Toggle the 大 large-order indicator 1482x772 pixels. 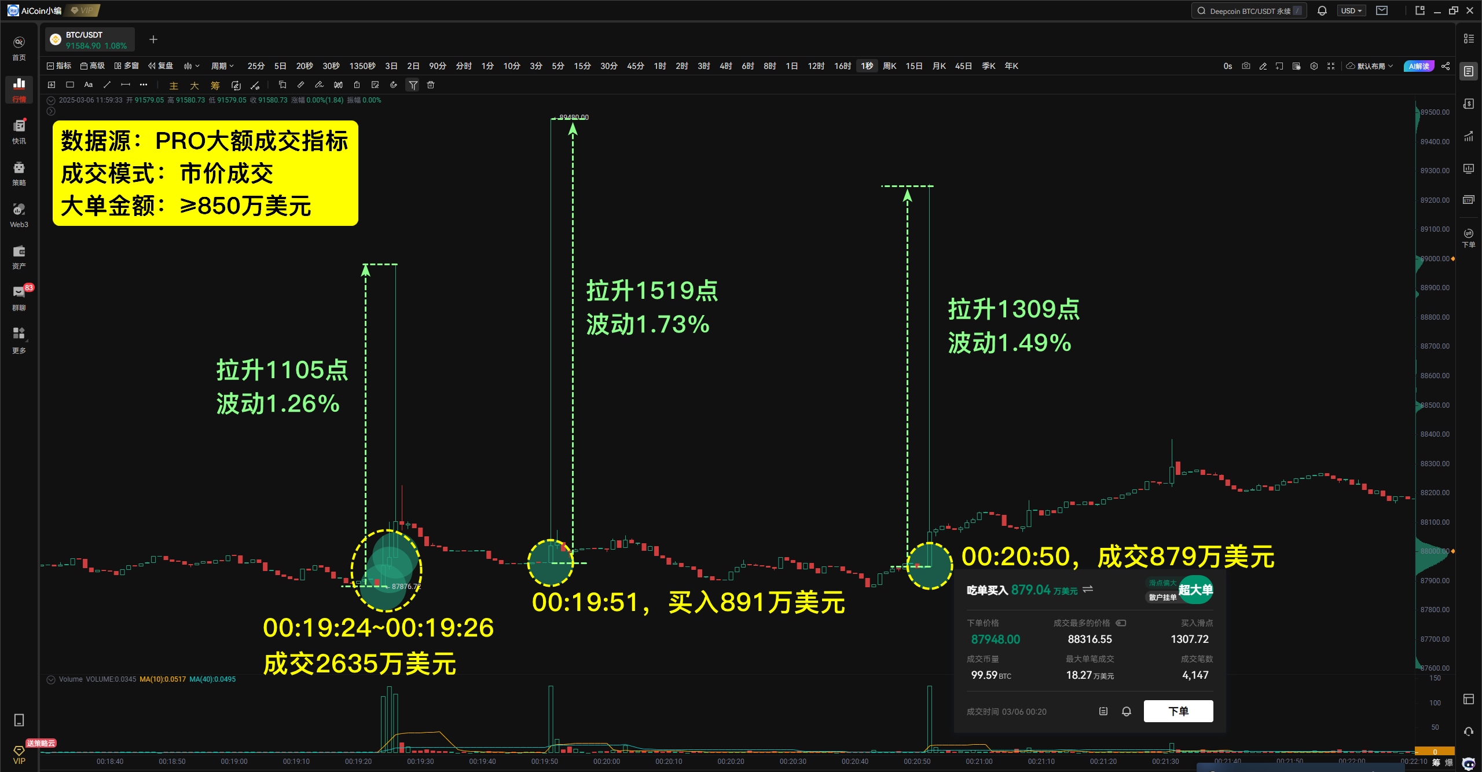(195, 86)
